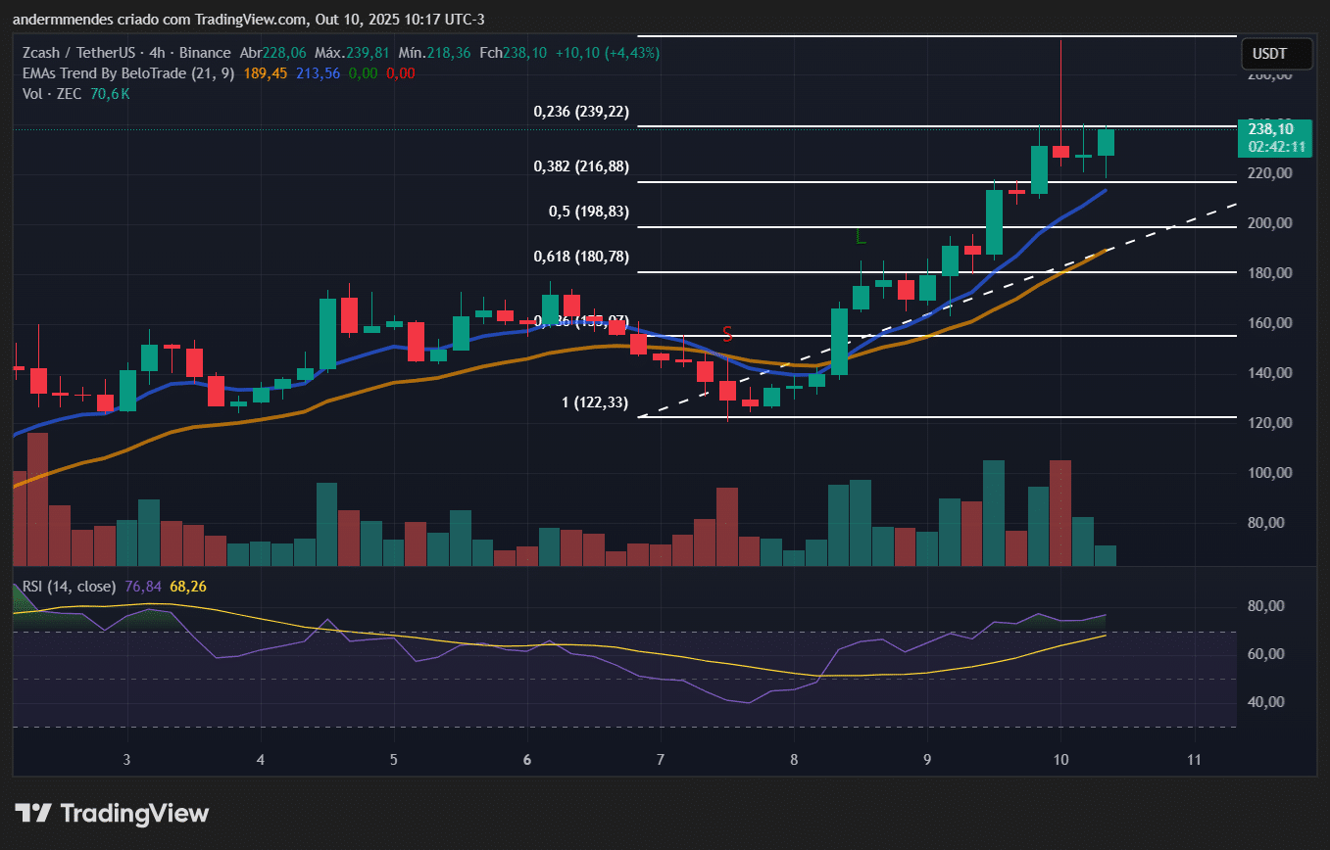Click the date 7 on the time axis
This screenshot has width=1330, height=850.
(x=661, y=760)
